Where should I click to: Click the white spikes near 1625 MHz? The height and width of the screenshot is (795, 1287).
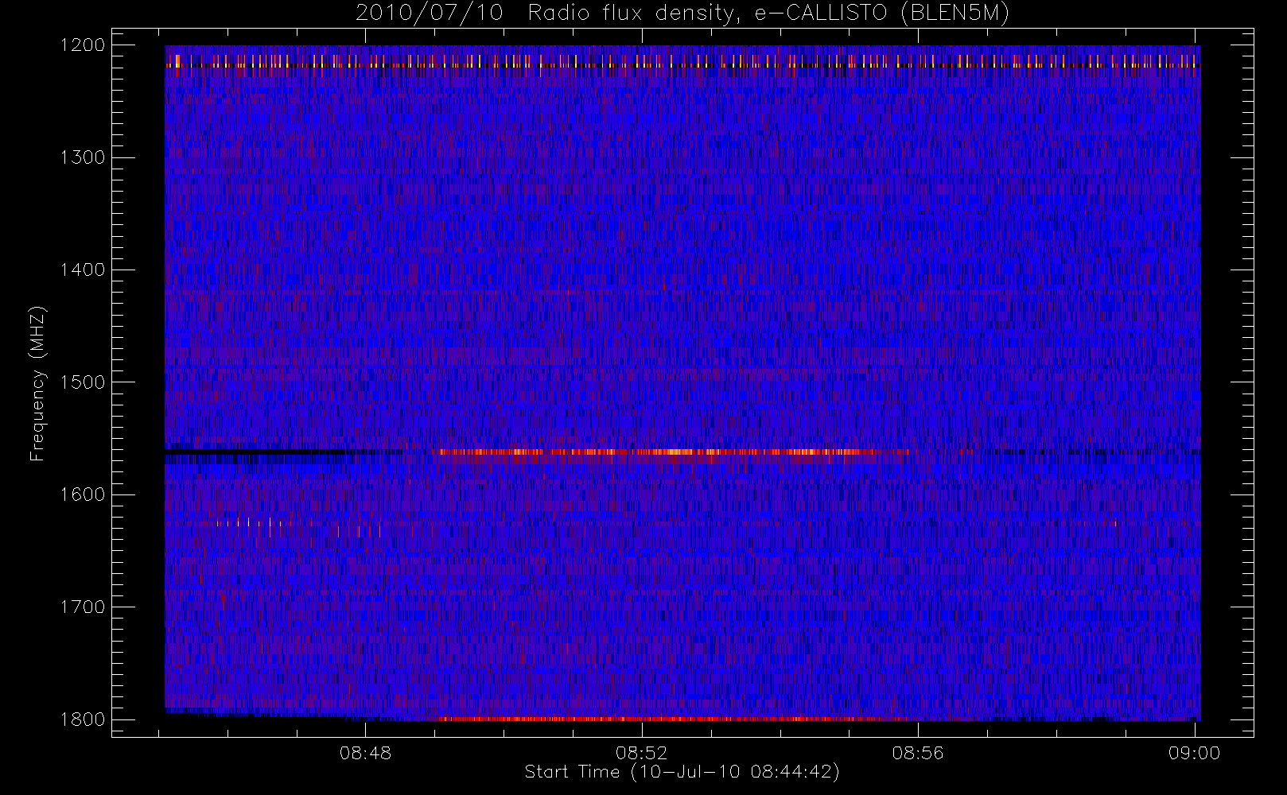pos(249,523)
